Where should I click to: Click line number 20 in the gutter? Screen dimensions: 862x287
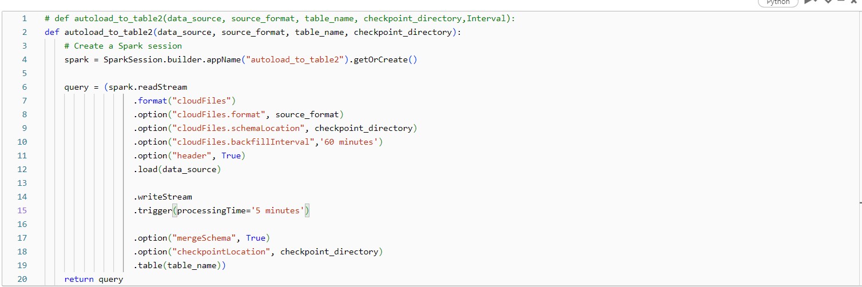22,279
